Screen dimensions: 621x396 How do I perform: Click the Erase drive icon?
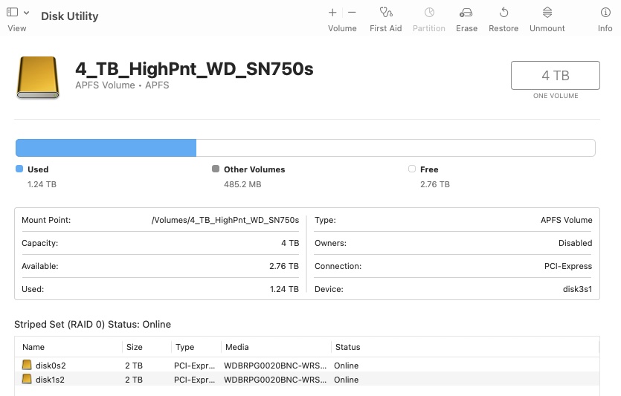466,13
